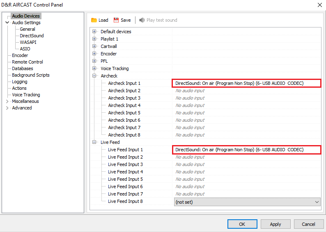Select the Aircheck Input 1 device field
The height and width of the screenshot is (232, 326).
coord(246,83)
